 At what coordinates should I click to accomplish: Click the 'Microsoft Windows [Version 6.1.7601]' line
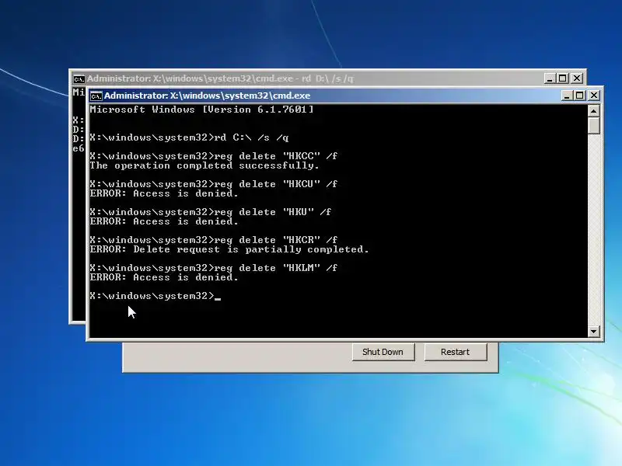coord(201,110)
